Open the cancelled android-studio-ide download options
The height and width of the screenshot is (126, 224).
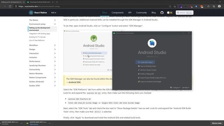click(22, 123)
